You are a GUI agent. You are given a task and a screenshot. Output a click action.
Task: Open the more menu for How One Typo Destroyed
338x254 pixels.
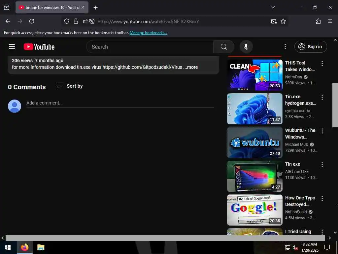[x=322, y=198]
